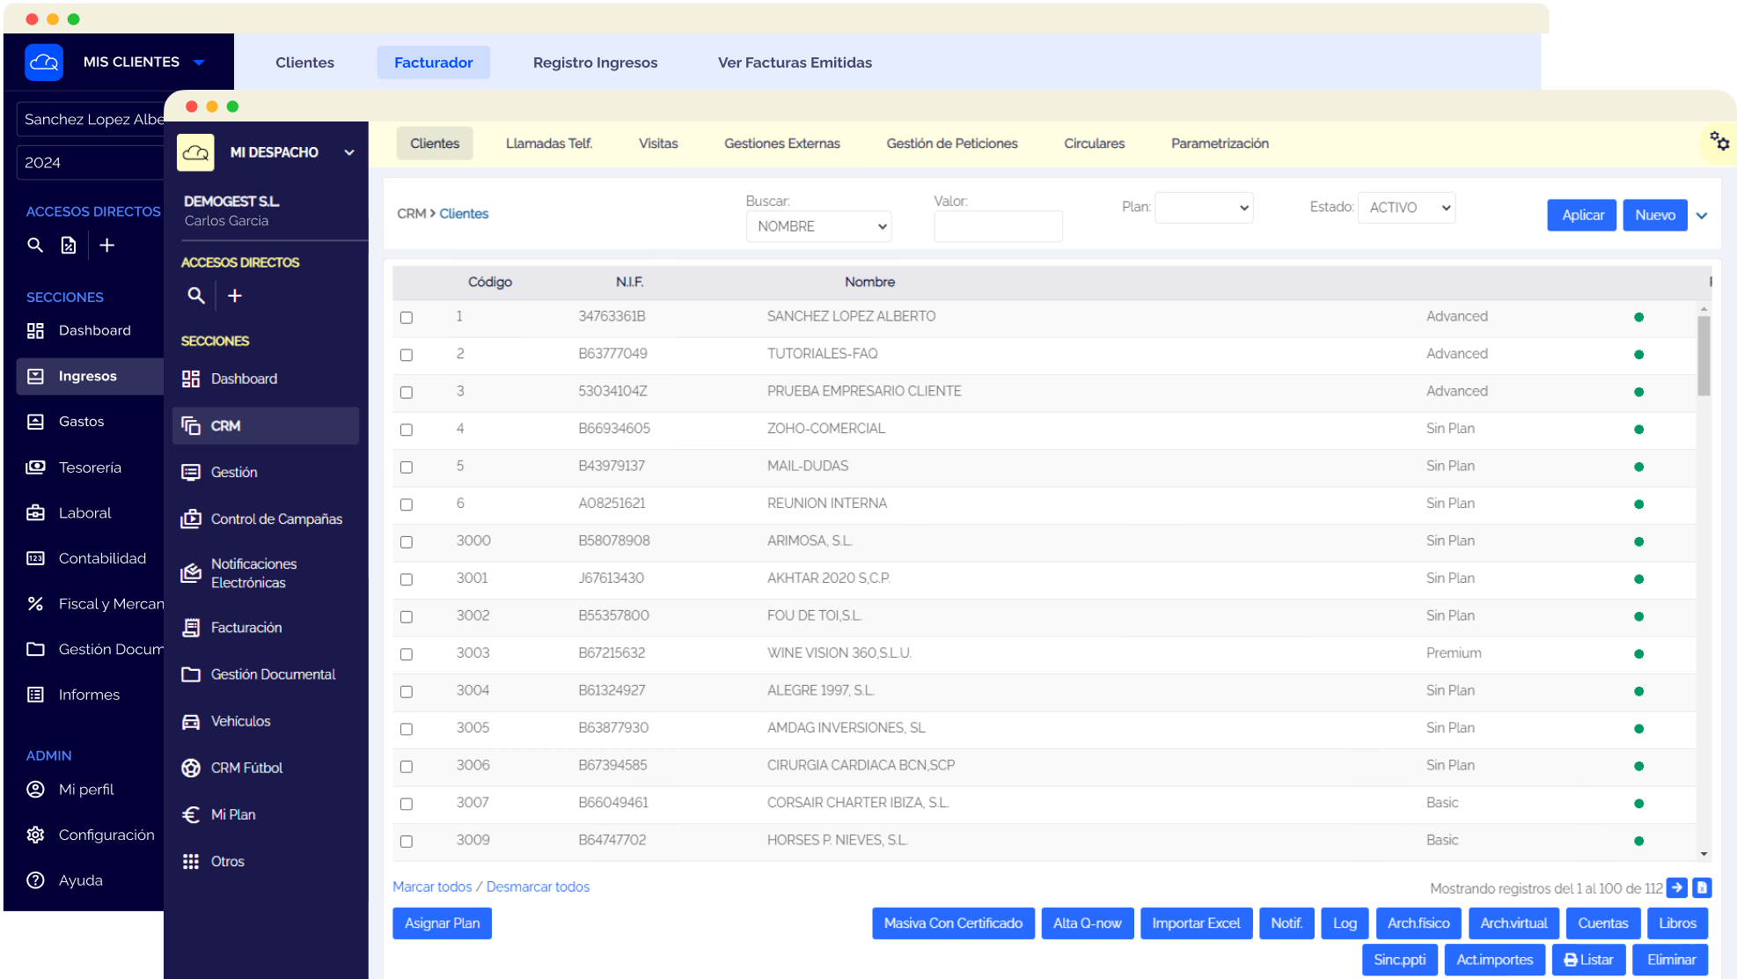Check the SANCHEZ LOPEZ ALBERTO row checkbox
This screenshot has height=979, width=1737.
coord(407,317)
